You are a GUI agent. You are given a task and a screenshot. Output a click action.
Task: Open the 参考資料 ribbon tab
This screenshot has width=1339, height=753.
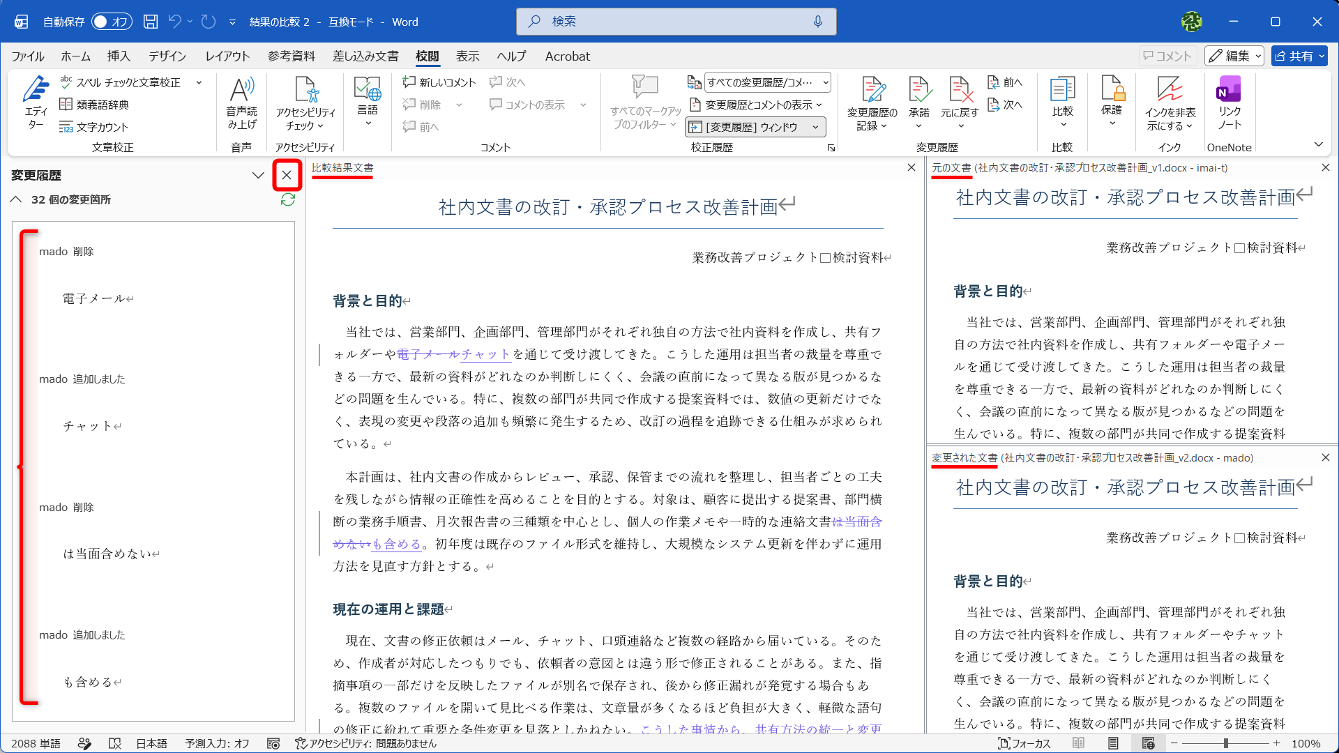coord(291,56)
